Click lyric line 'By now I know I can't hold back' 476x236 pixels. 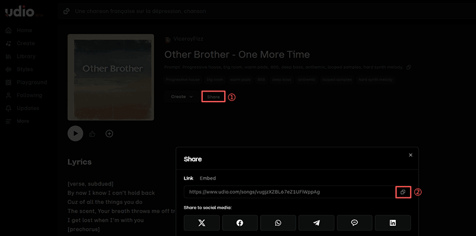point(111,193)
